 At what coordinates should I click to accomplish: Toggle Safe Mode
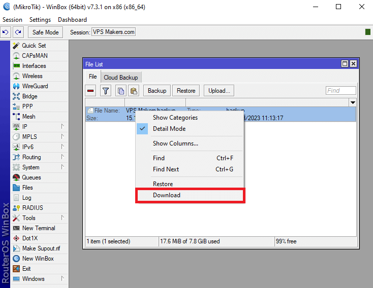(x=45, y=32)
